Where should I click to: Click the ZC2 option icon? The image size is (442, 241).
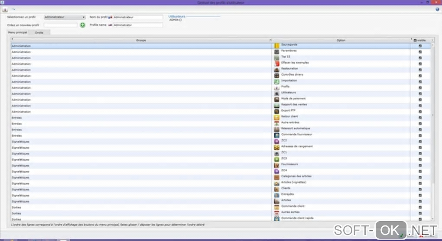[276, 141]
